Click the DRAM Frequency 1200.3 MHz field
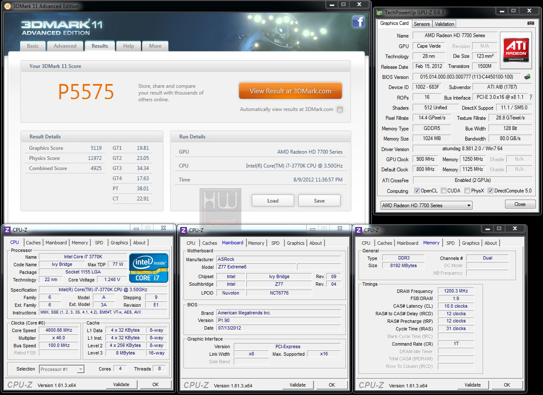543x395 pixels. [456, 291]
